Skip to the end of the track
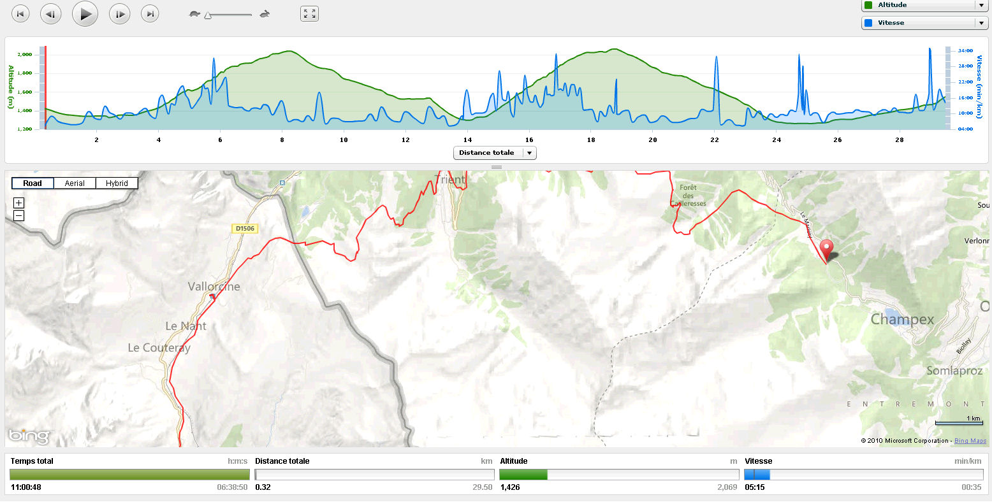992x502 pixels. coord(150,13)
